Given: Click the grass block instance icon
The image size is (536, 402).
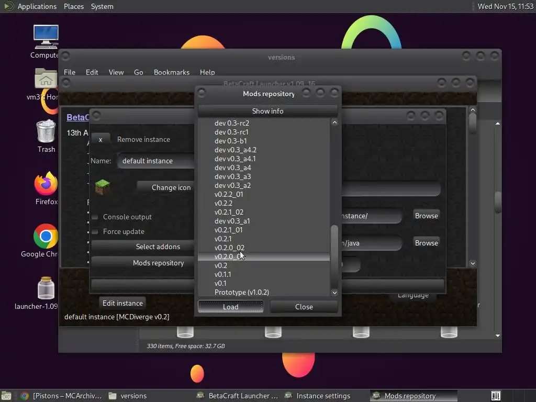Looking at the screenshot, I should 102,187.
